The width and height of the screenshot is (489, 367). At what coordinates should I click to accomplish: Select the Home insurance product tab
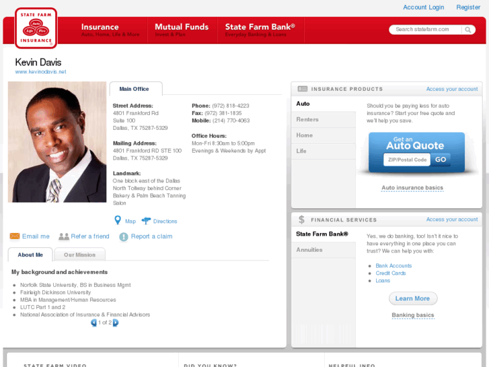tap(324, 135)
